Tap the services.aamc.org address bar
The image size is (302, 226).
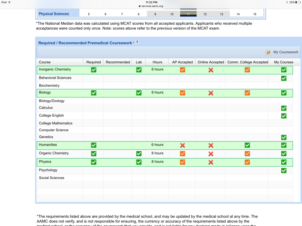(x=152, y=6)
